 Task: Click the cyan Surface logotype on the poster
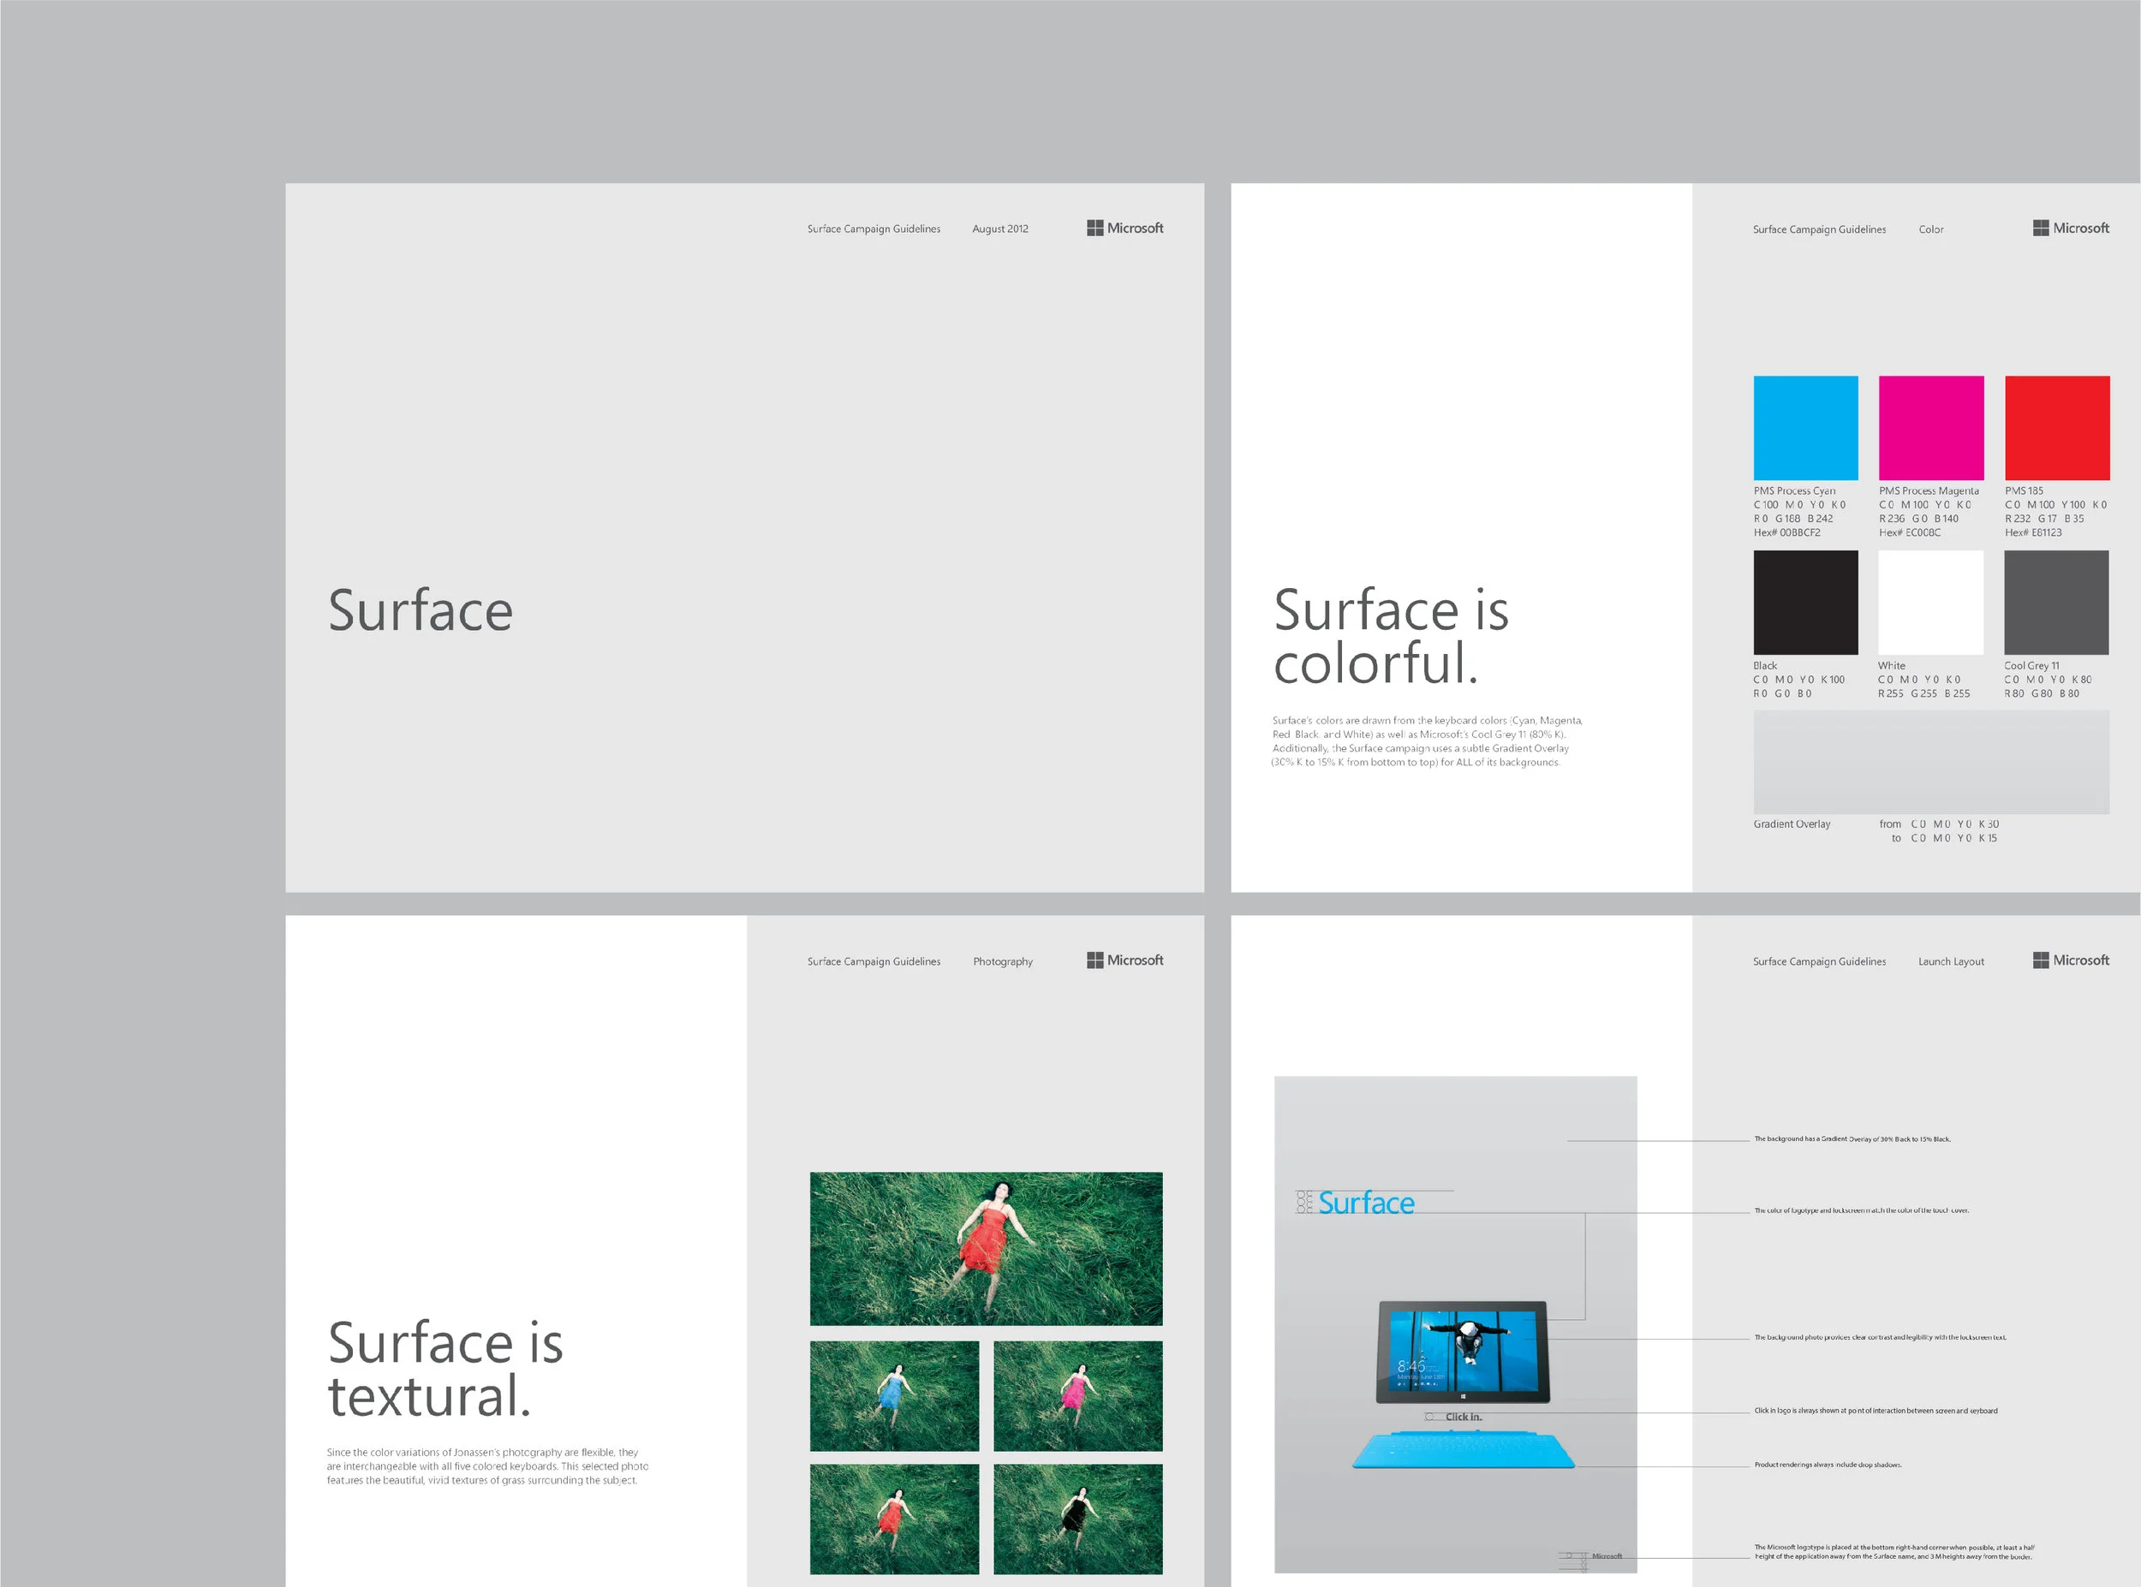pos(1365,1203)
